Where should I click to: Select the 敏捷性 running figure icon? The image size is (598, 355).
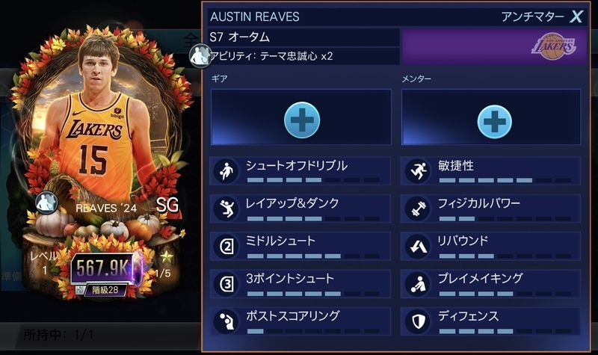[x=418, y=171]
